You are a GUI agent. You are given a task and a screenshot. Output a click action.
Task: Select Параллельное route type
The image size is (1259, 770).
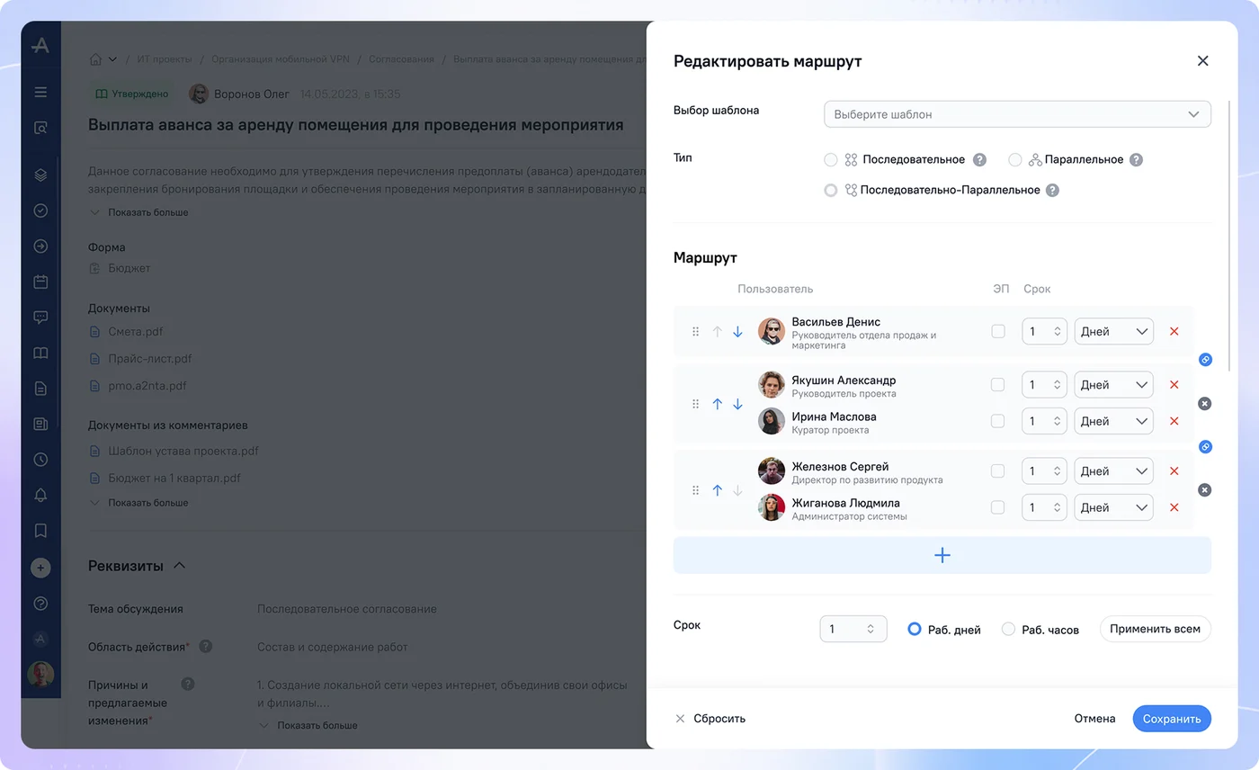pyautogui.click(x=1014, y=160)
